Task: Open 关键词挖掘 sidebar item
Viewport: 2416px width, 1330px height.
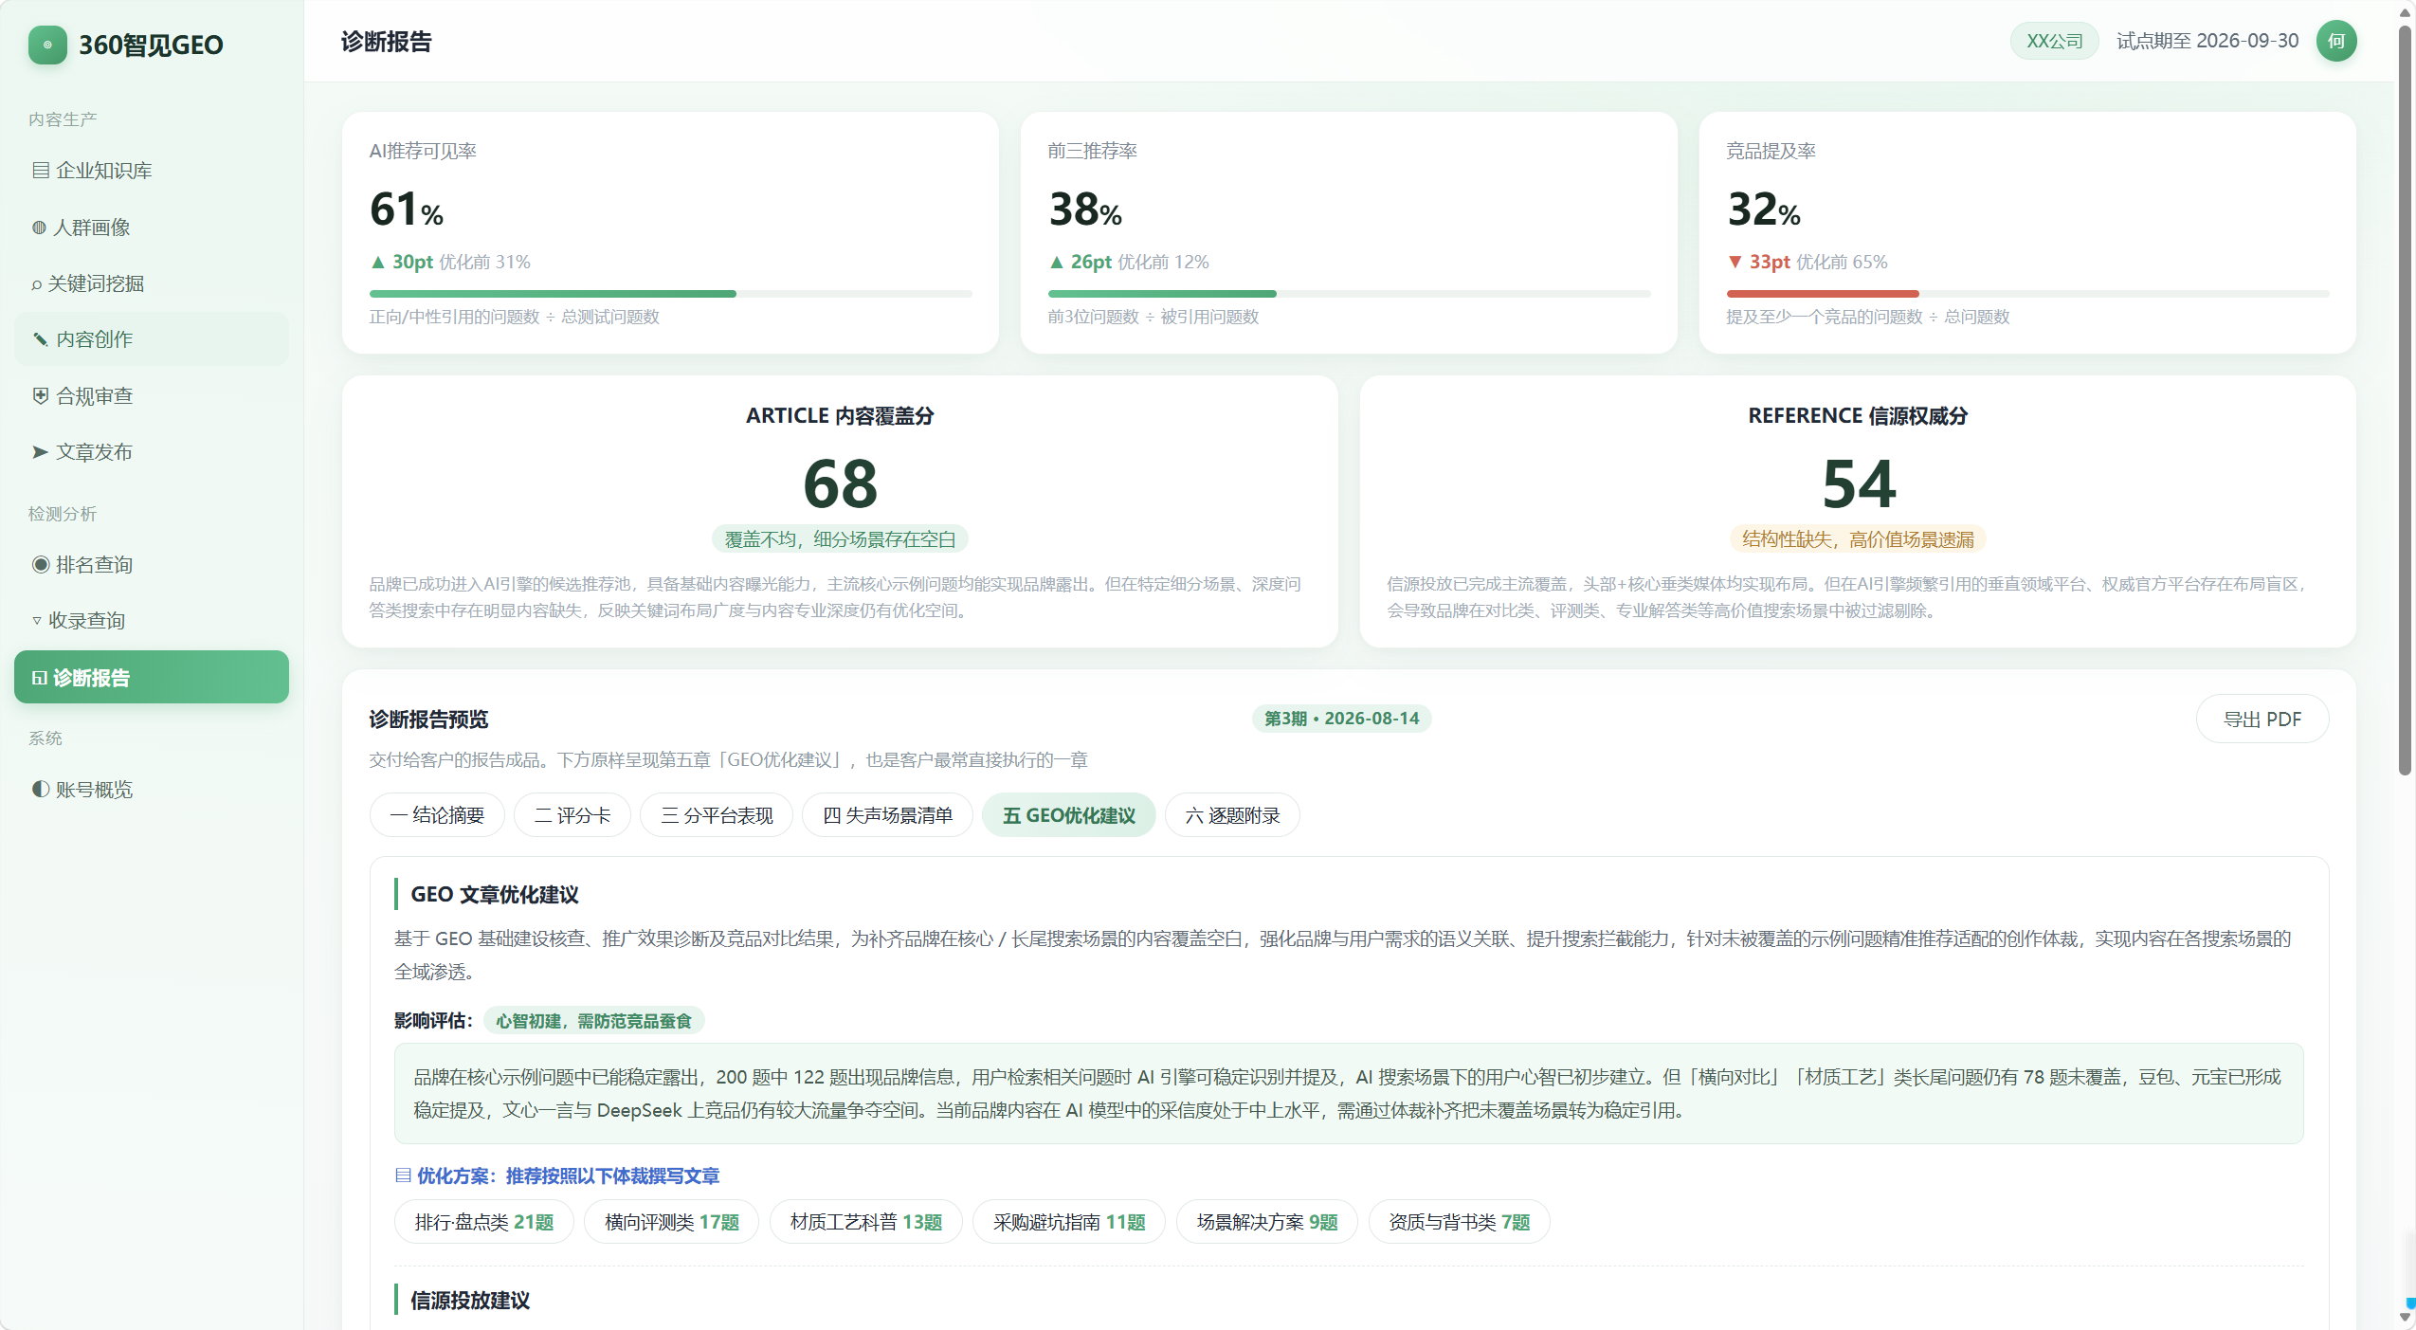Action: (152, 283)
